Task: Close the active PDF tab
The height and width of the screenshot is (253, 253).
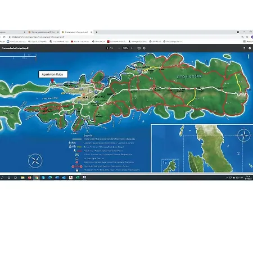Action: [91, 32]
